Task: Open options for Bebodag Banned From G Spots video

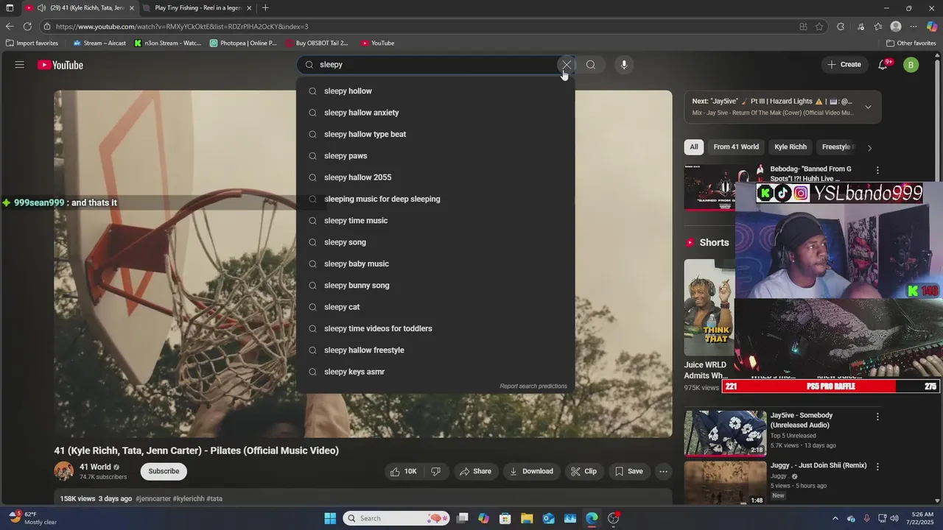Action: click(x=877, y=170)
